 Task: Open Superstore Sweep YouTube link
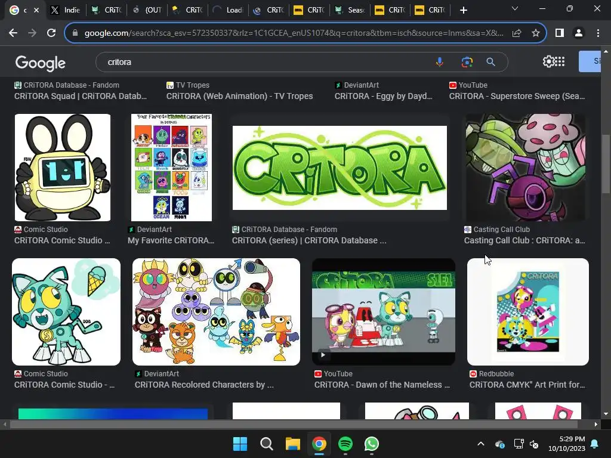pyautogui.click(x=517, y=96)
